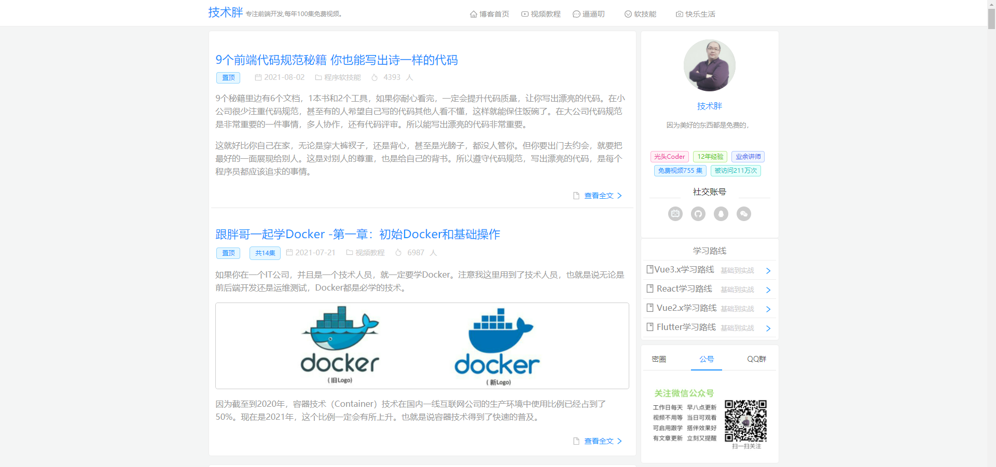Click the 光头Coder tag
The height and width of the screenshot is (467, 996).
tap(670, 157)
